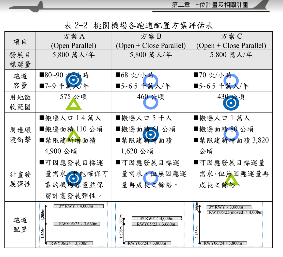Click the (Open Parallel) text under 方案 A
The image size is (283, 257).
pos(74,45)
